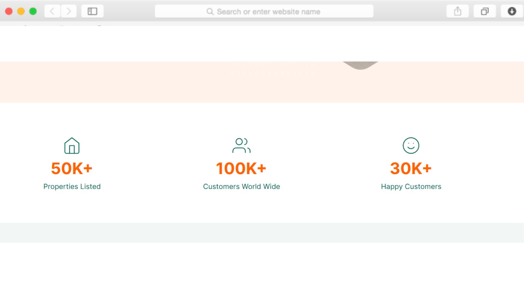Click the search magnifier icon
Viewport: 524px width, 295px height.
[x=210, y=11]
